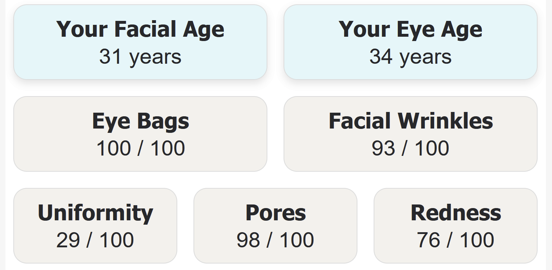The width and height of the screenshot is (552, 270).
Task: Select the Uniformity score card
Action: point(95,226)
